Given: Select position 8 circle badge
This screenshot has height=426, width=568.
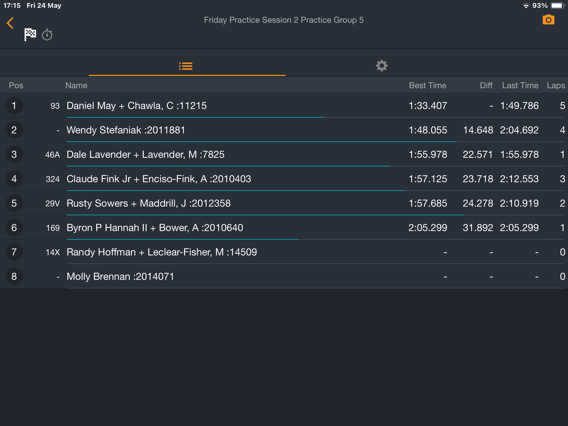Looking at the screenshot, I should [x=14, y=276].
